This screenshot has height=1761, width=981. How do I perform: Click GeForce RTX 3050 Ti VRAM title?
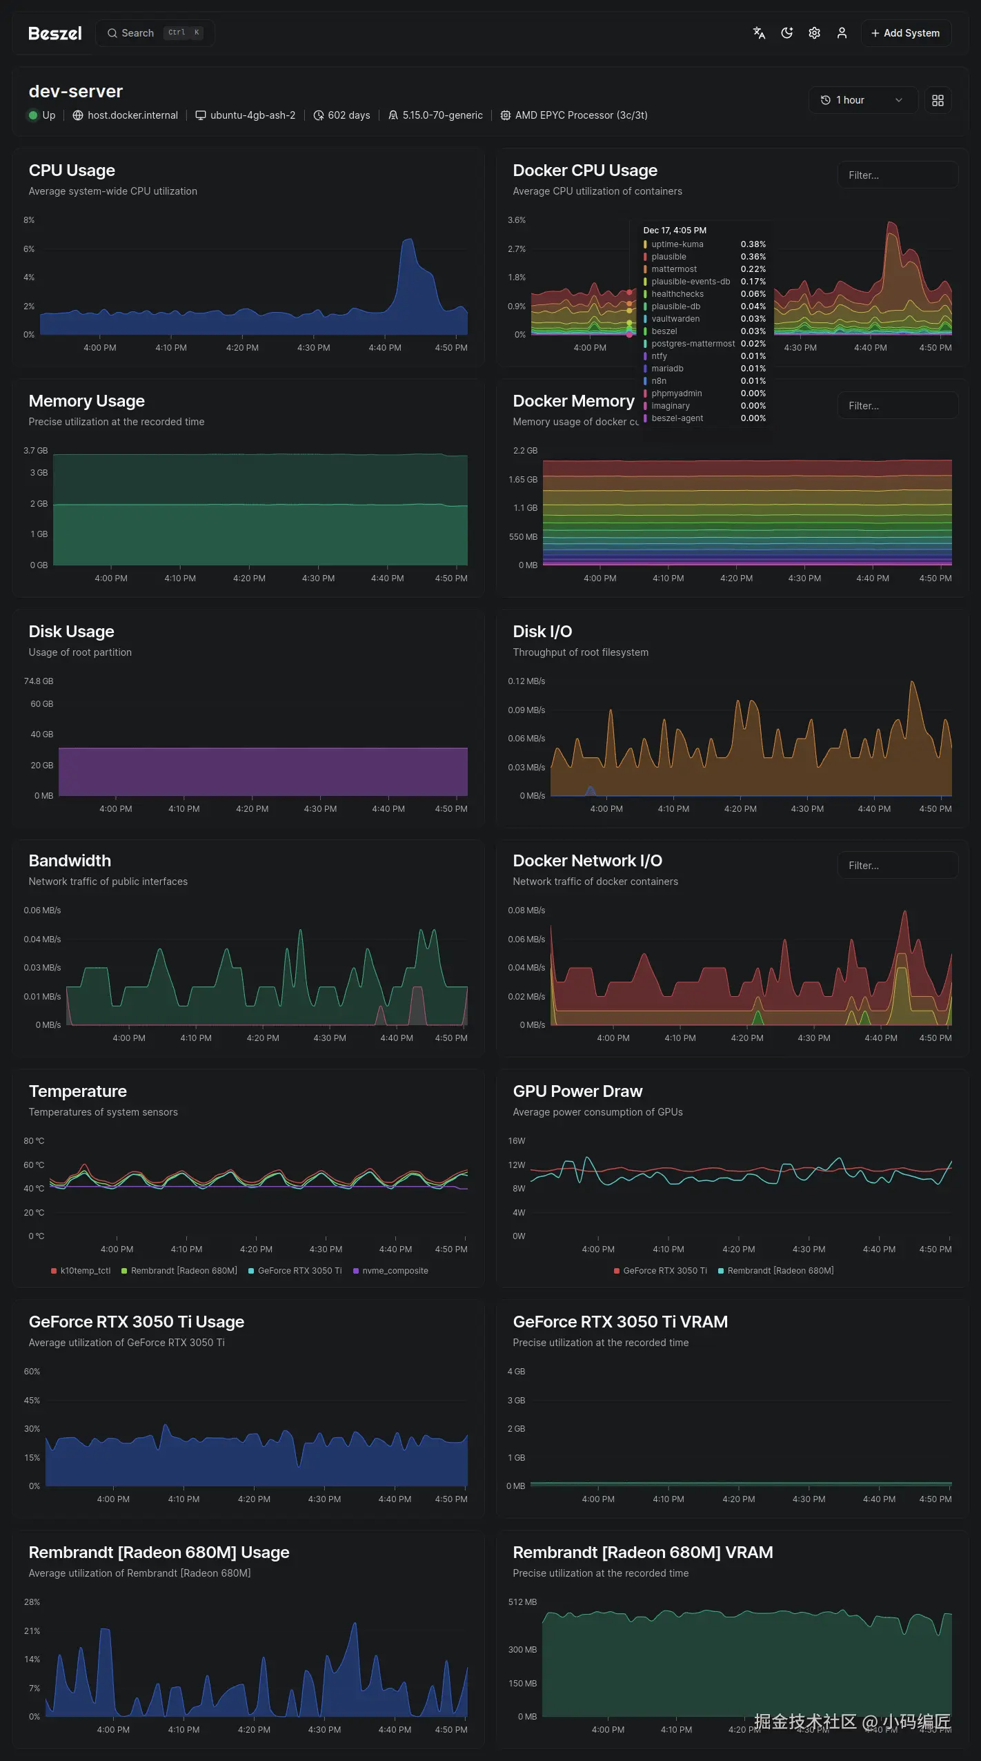(x=620, y=1322)
